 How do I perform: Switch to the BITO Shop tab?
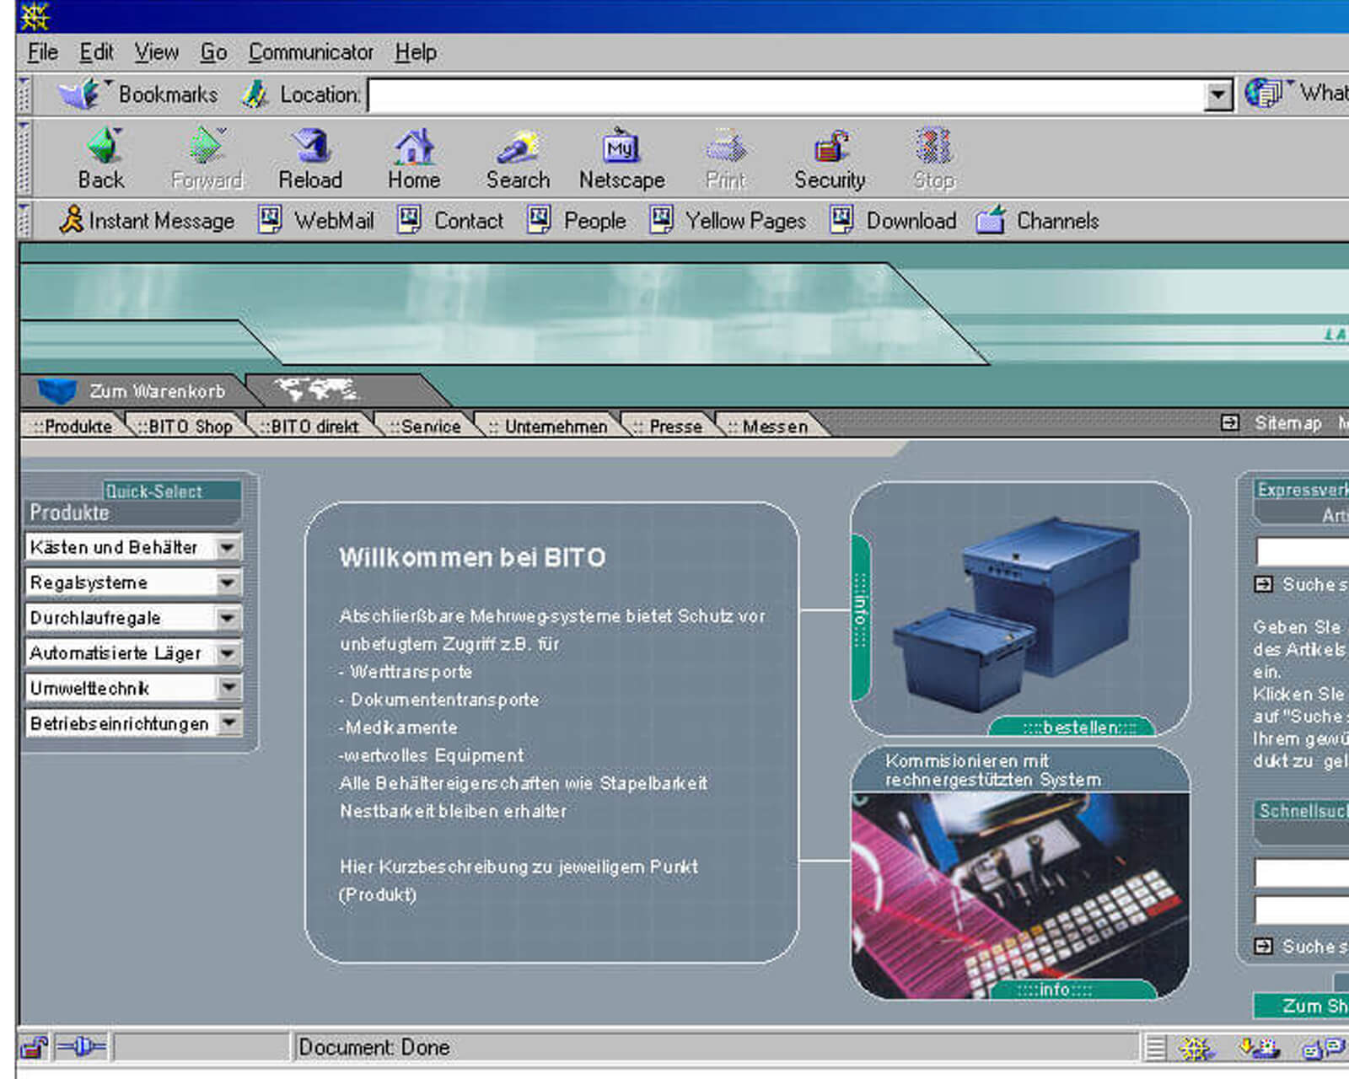pos(189,427)
